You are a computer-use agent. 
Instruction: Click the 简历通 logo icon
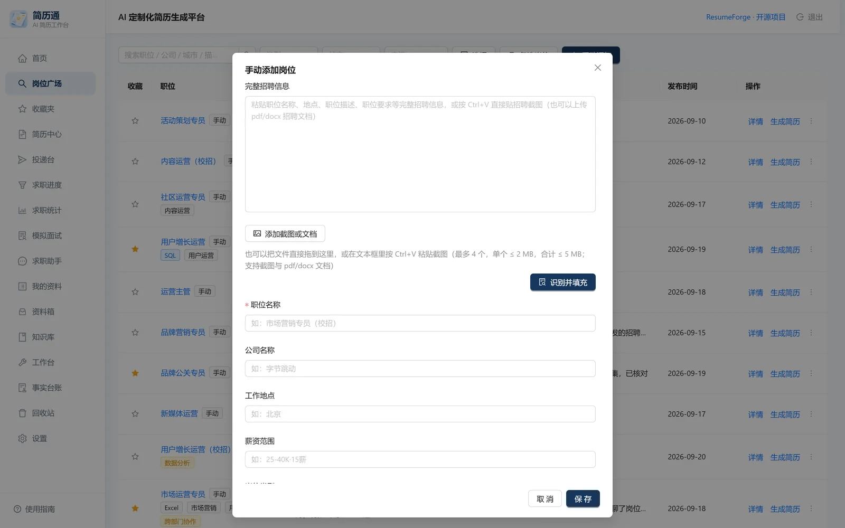click(18, 19)
